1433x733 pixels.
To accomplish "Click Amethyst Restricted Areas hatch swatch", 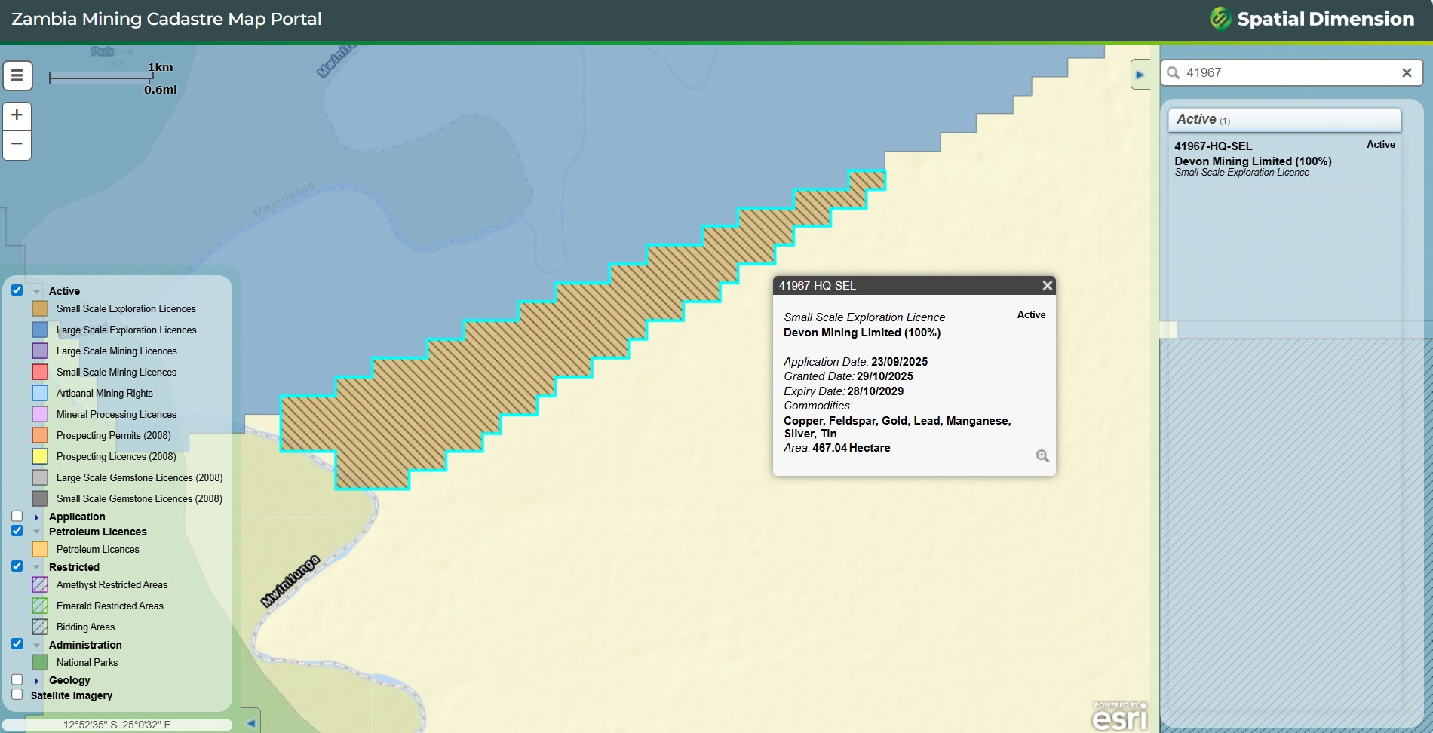I will [x=40, y=584].
